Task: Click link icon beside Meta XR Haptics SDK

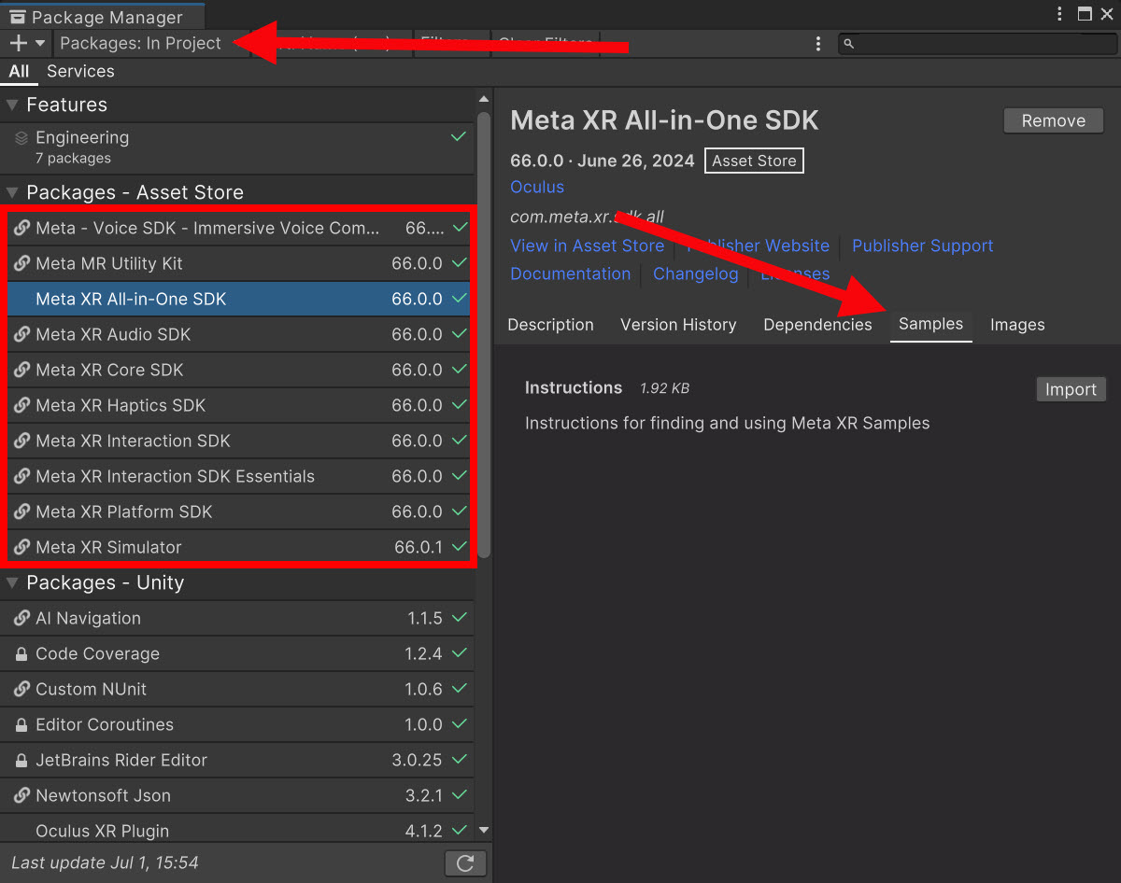Action: point(22,405)
